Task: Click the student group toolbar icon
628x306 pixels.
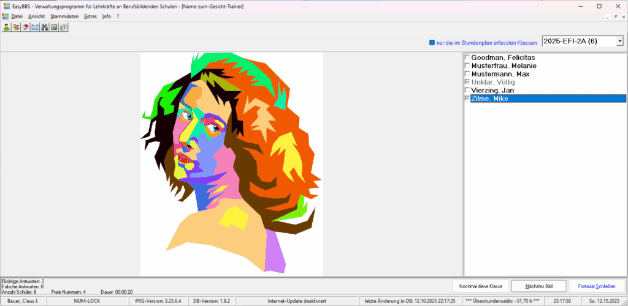Action: [16, 27]
